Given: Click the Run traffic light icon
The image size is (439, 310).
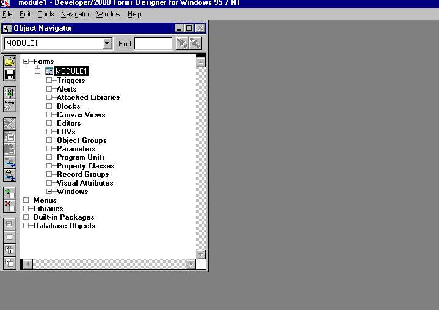Looking at the screenshot, I should 10,92.
